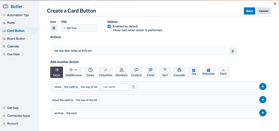This screenshot has width=279, height=131.
Task: Open the Cascade action category
Action: tap(179, 72)
